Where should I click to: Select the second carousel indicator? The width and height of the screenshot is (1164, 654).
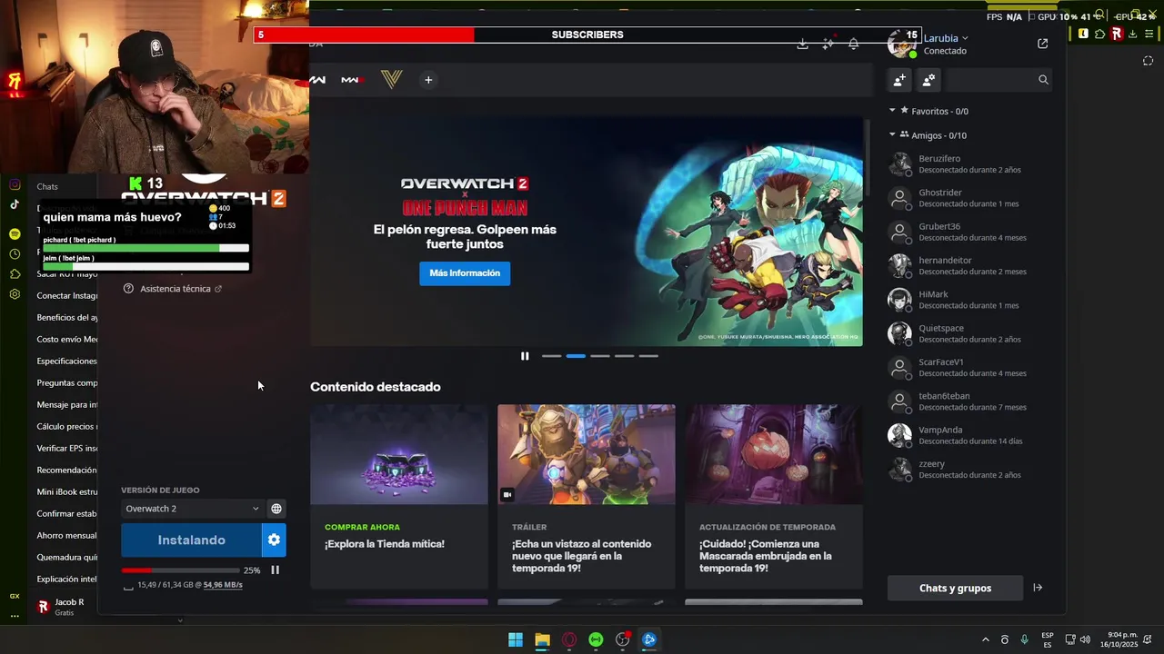(x=576, y=356)
